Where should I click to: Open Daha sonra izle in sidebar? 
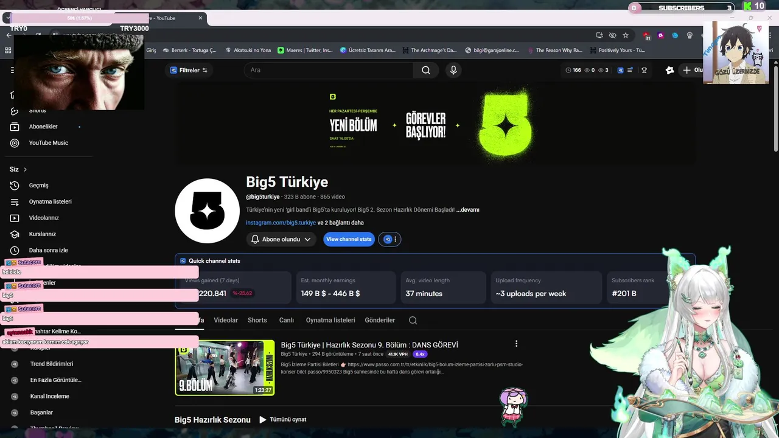48,250
